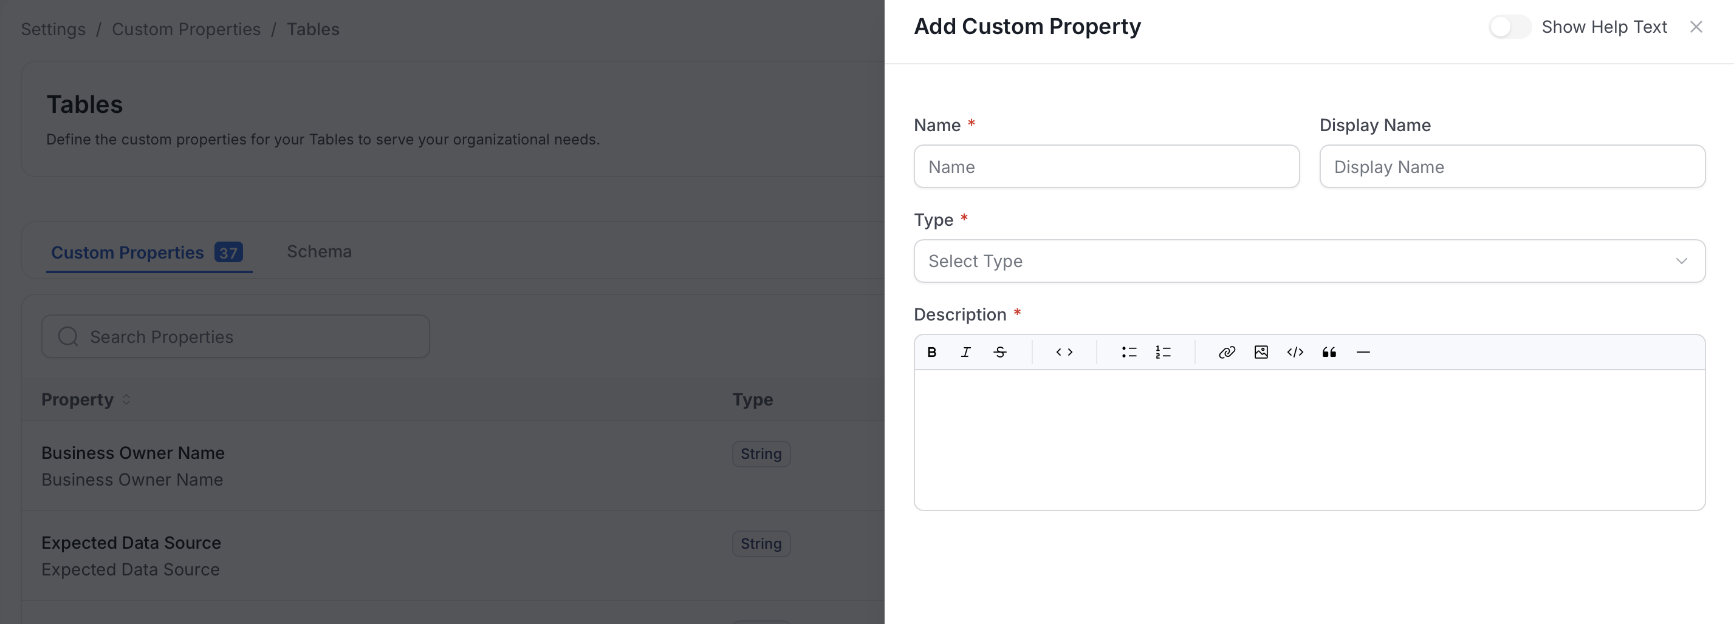The width and height of the screenshot is (1734, 624).
Task: Click the Type column header
Action: [753, 399]
